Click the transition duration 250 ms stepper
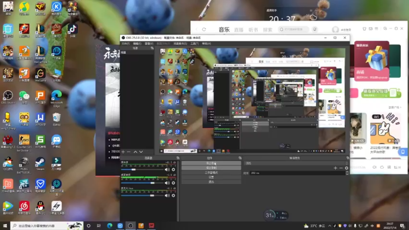409x230 pixels. 347,173
